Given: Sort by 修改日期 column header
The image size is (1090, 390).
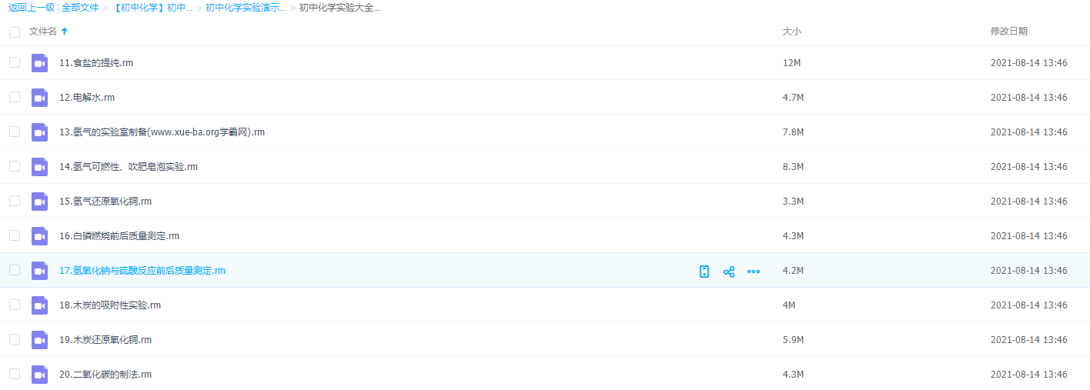Looking at the screenshot, I should 1008,32.
